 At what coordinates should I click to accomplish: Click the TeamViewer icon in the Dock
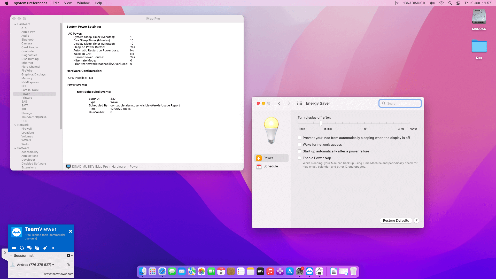point(309,271)
